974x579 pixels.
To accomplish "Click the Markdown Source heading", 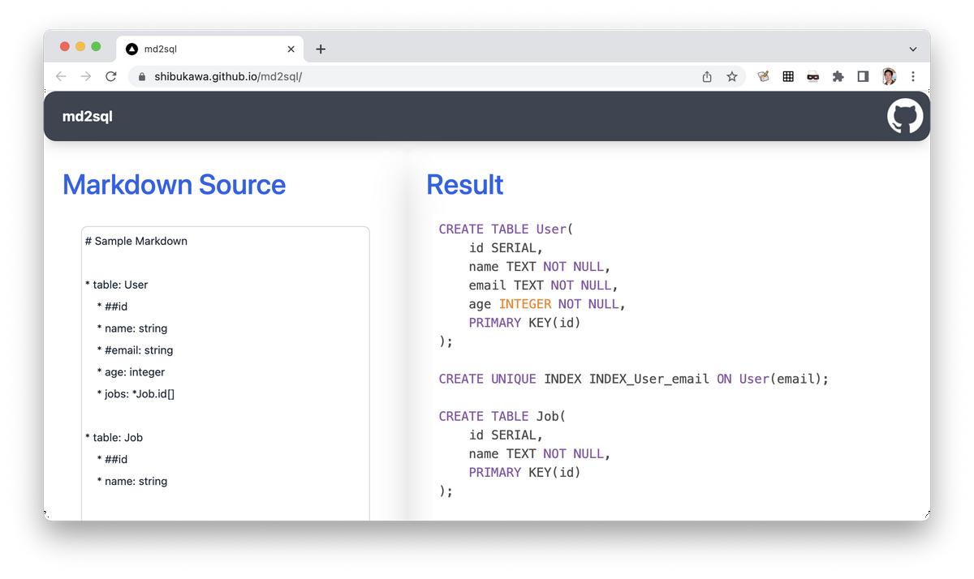I will click(175, 185).
